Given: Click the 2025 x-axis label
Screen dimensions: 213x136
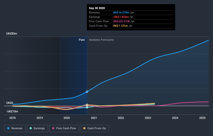Looking at the screenshot, I should 202,118.
